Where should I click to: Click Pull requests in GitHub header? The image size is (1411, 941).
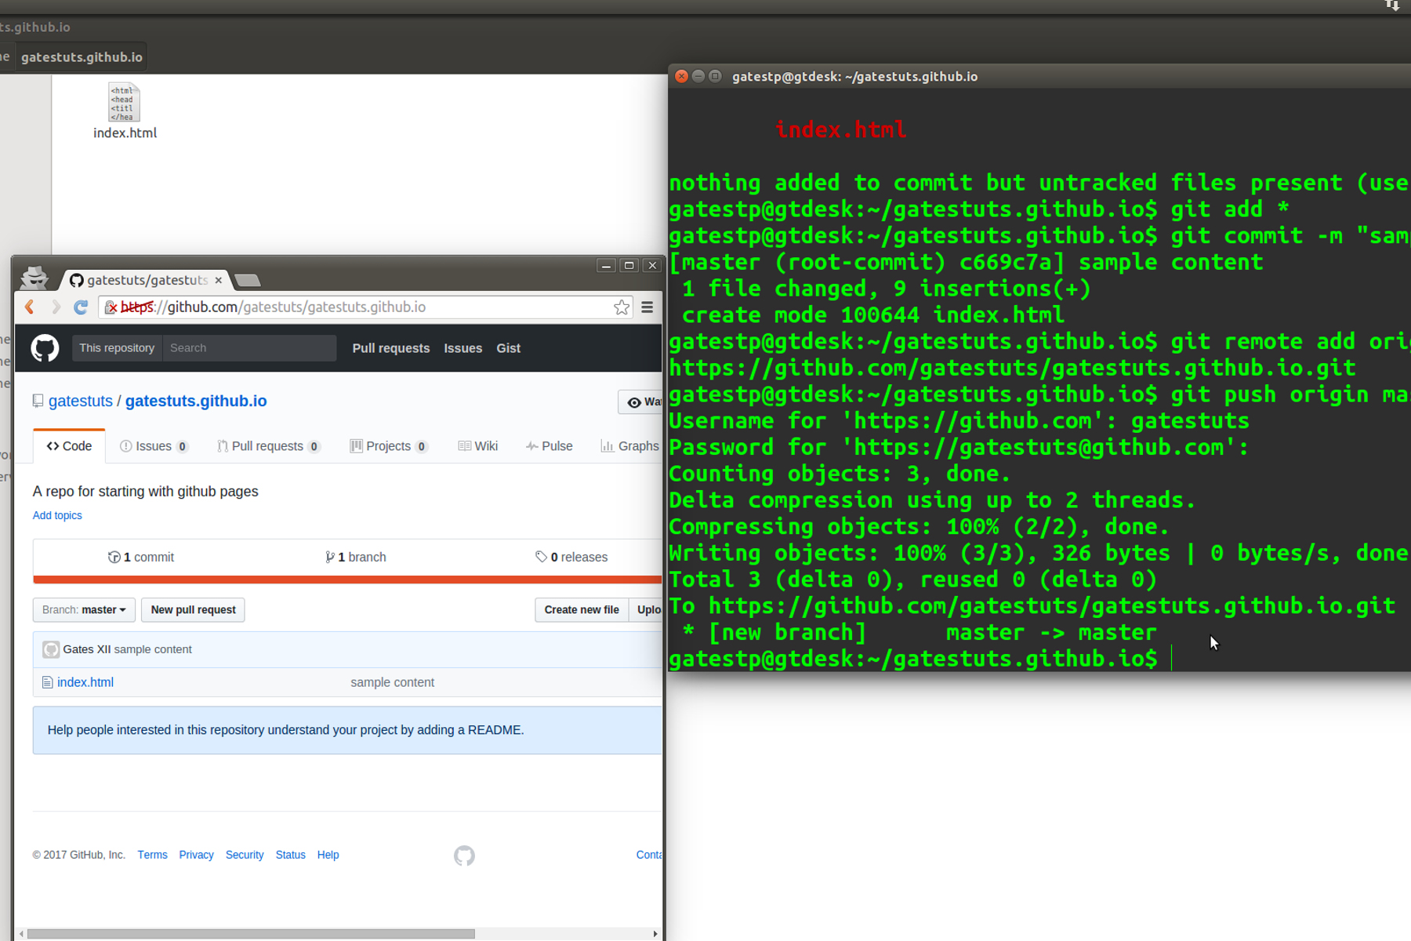(x=391, y=348)
